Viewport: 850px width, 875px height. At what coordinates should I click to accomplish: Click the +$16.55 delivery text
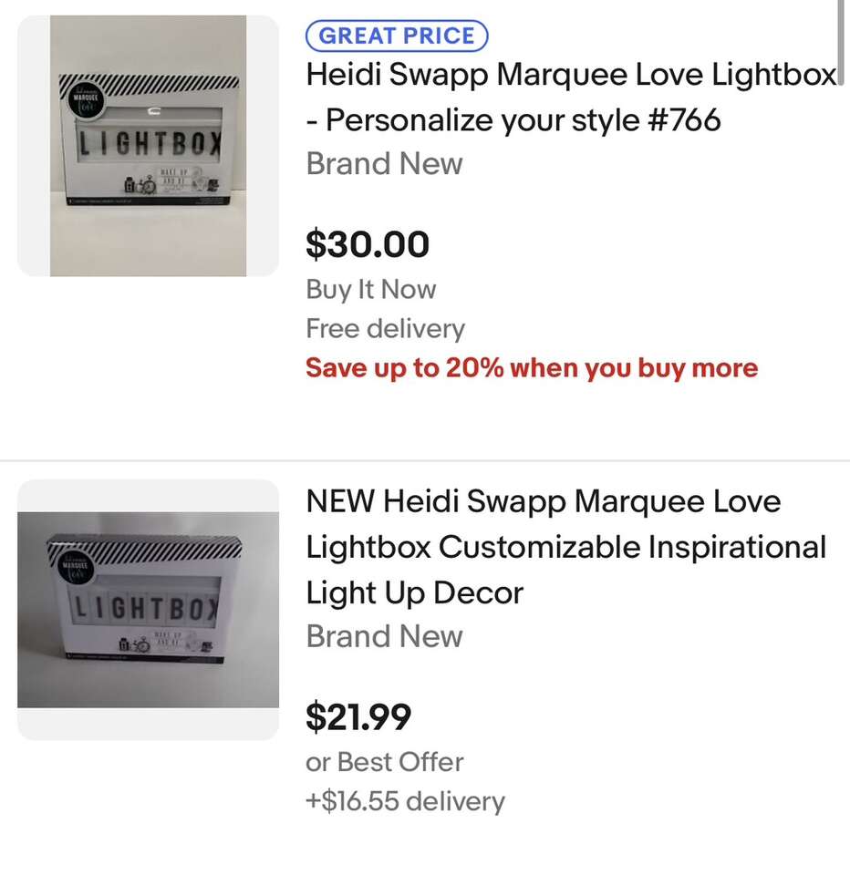coord(405,802)
